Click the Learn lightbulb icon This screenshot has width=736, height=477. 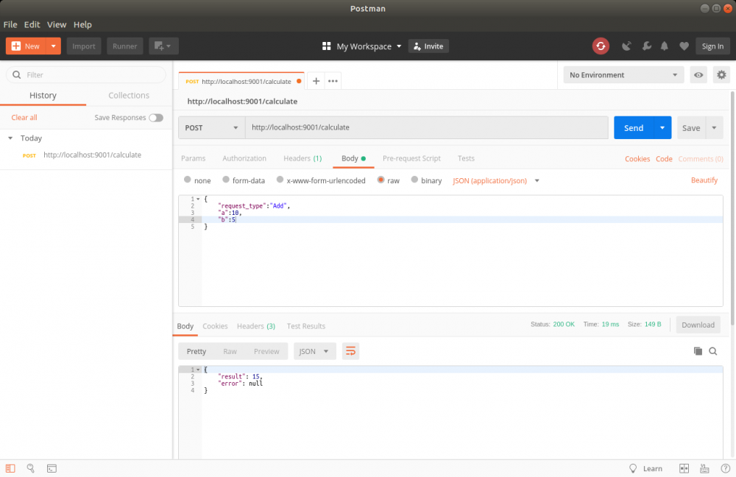click(x=633, y=468)
